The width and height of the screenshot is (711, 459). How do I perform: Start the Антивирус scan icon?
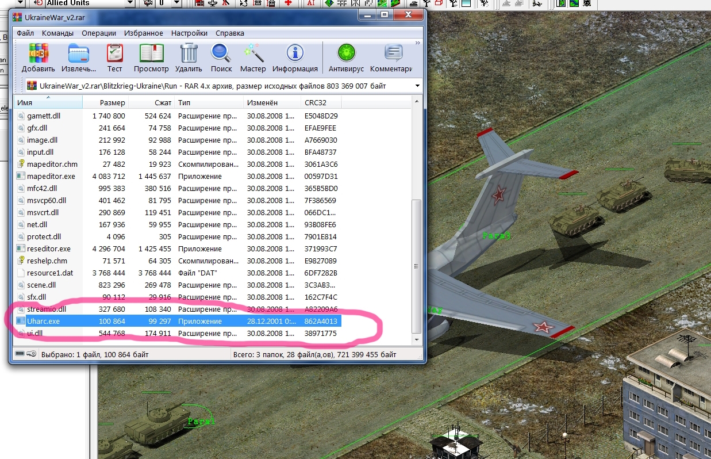pyautogui.click(x=346, y=55)
